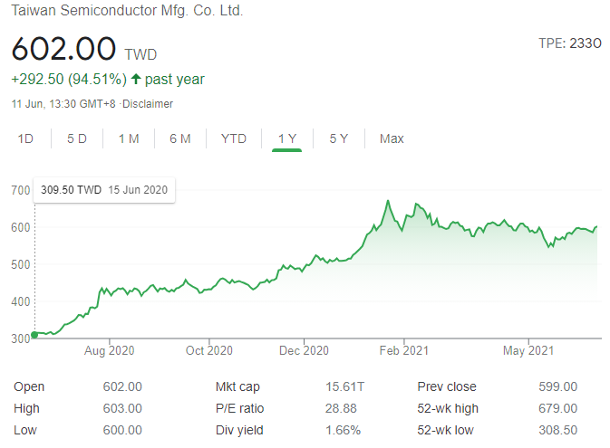Click the 309.50 TWD tooltip box
The image size is (610, 448).
click(x=104, y=190)
